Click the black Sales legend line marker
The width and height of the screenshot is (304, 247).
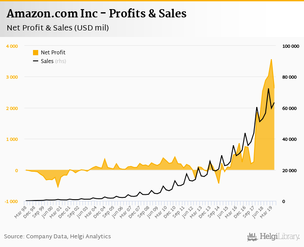tap(36, 61)
